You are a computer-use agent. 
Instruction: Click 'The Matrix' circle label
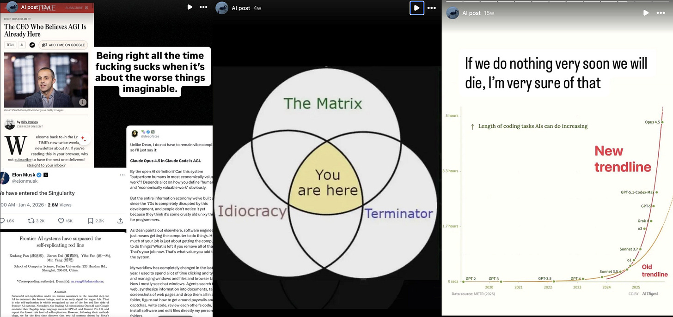pos(323,103)
